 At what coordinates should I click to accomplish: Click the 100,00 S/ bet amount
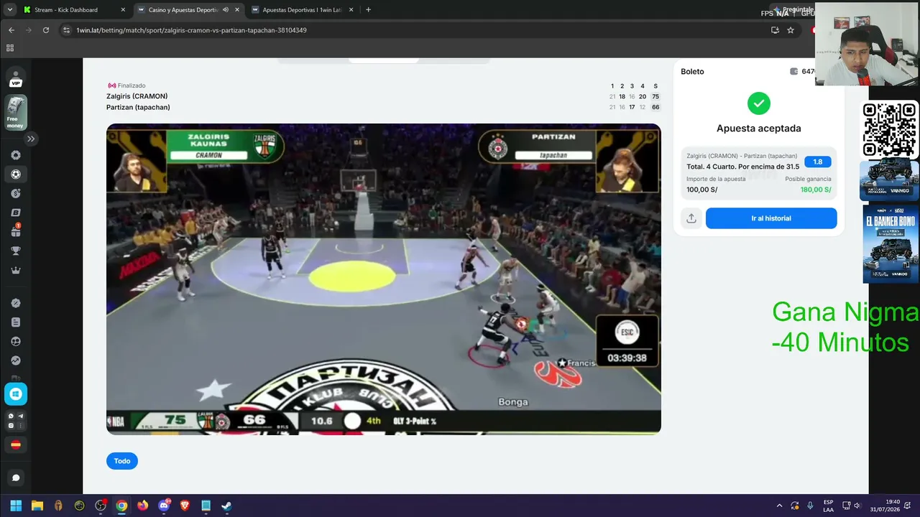(702, 190)
